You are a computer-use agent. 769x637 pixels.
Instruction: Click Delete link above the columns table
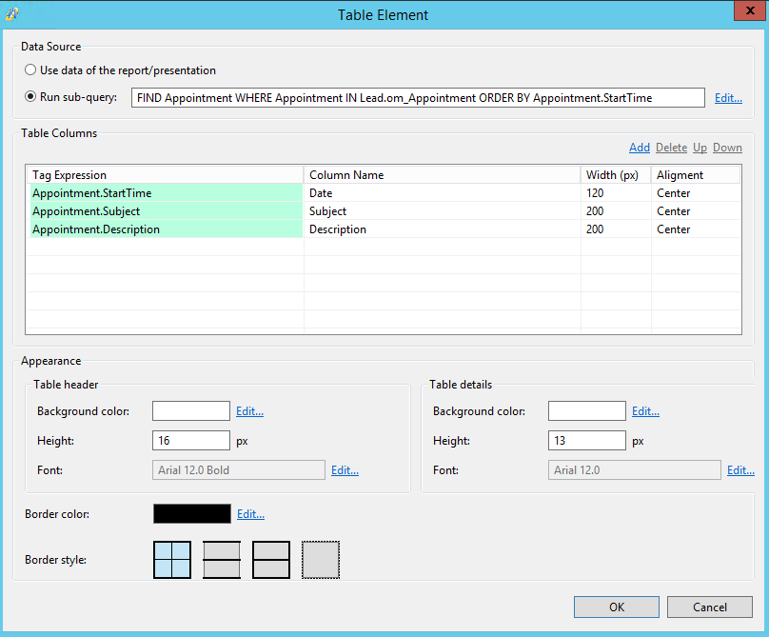pyautogui.click(x=671, y=148)
